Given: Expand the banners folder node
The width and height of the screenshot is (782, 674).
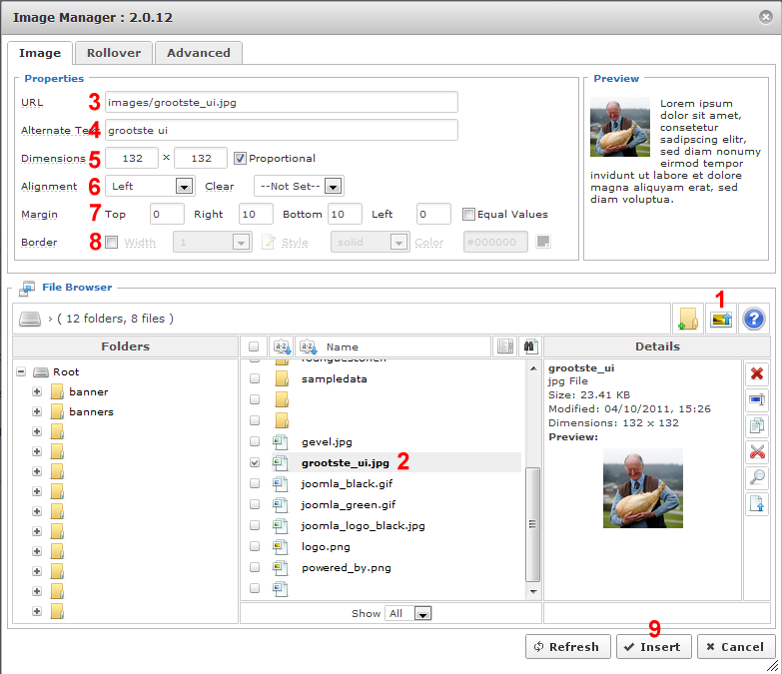Looking at the screenshot, I should pos(36,411).
